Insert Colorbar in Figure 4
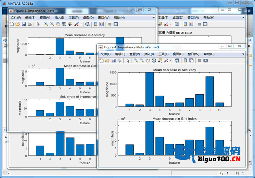Screen dimensions: 255x178 (x=185, y=61)
